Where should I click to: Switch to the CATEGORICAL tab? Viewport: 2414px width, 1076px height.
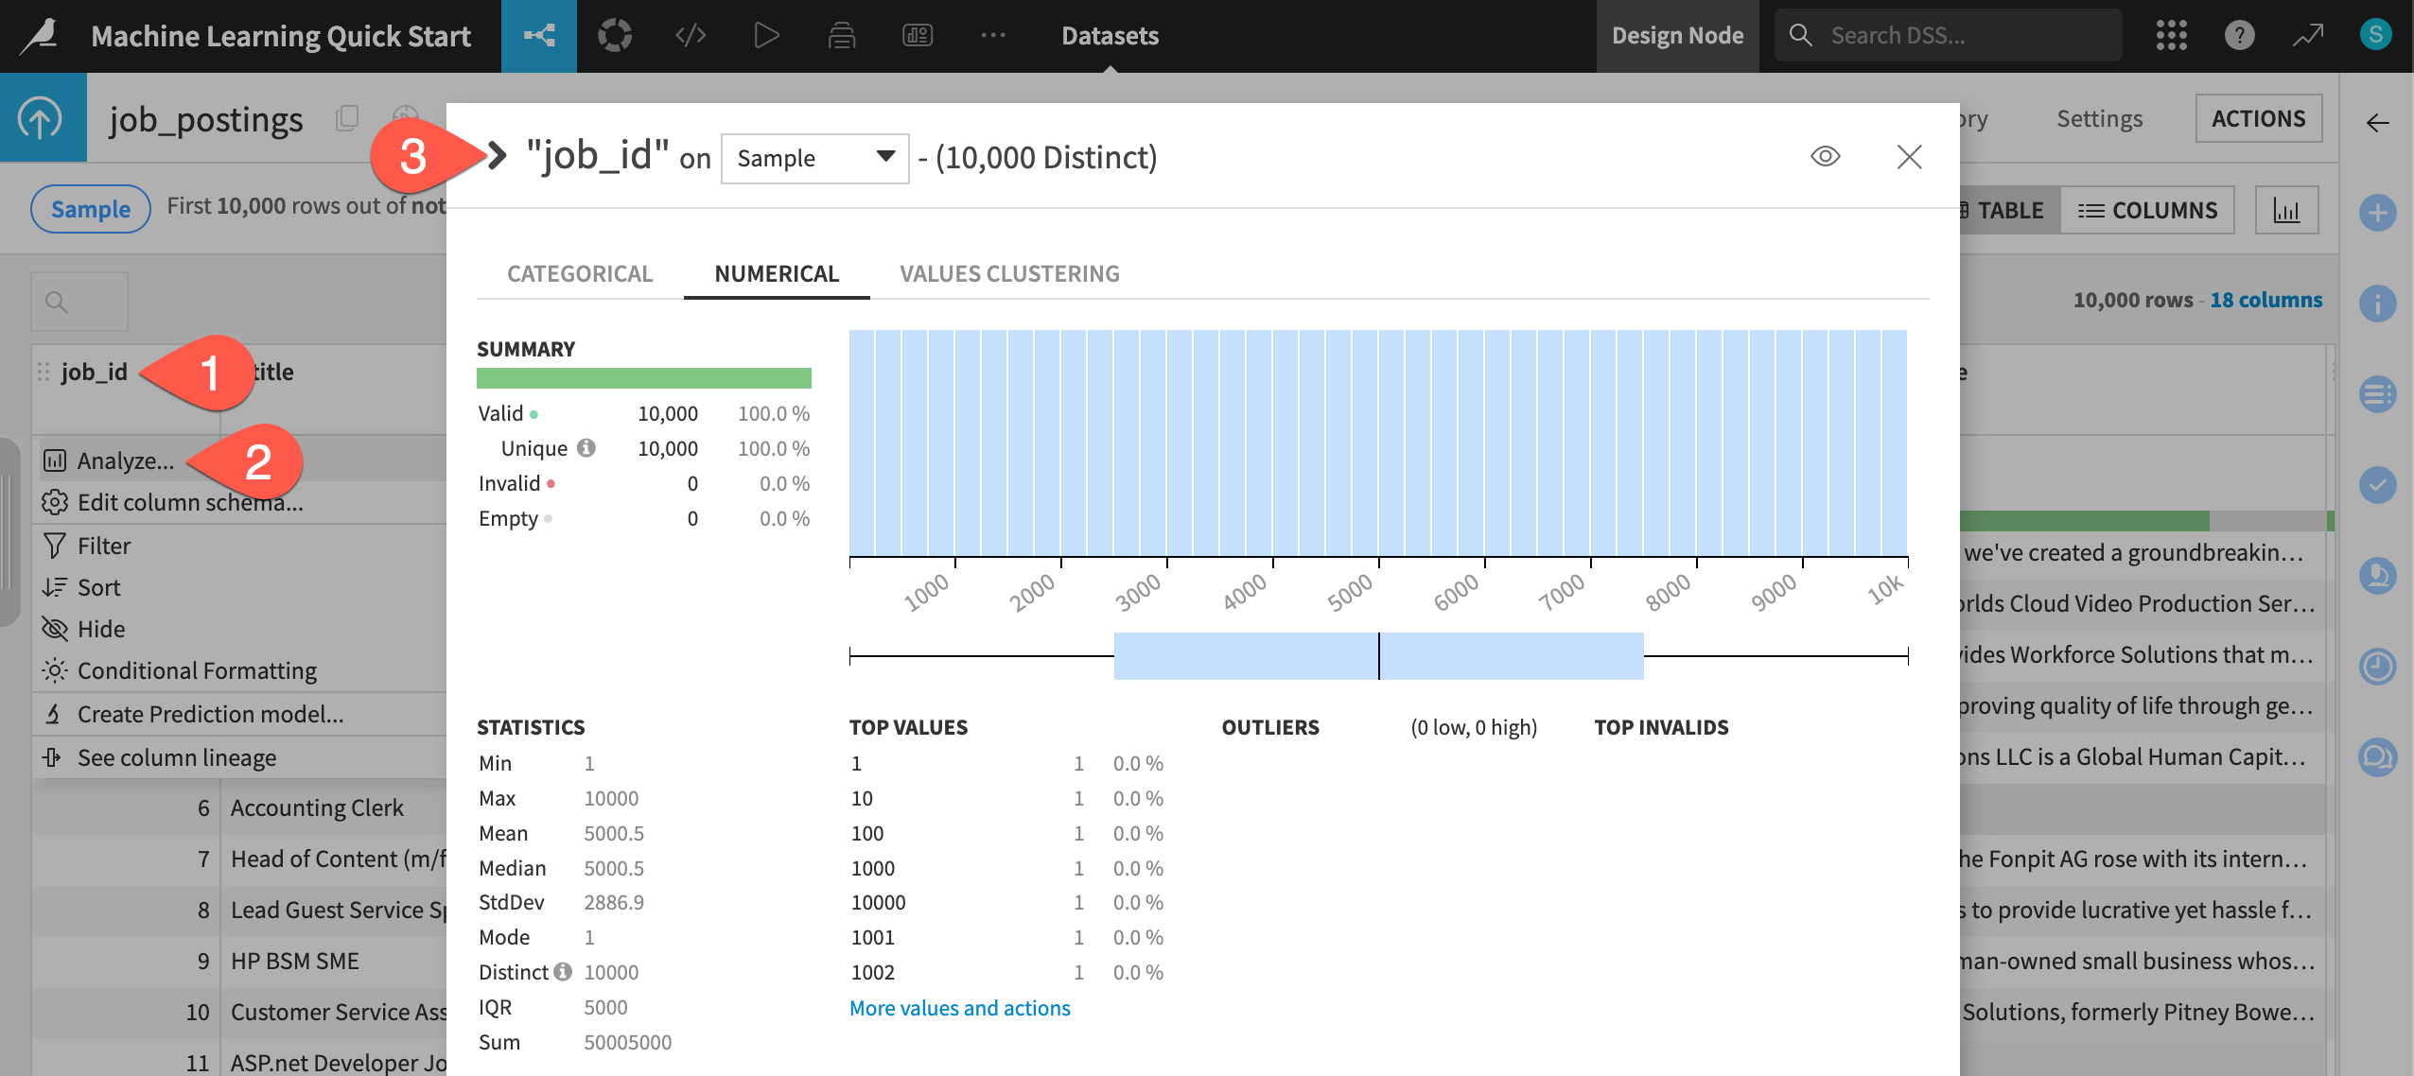[580, 274]
